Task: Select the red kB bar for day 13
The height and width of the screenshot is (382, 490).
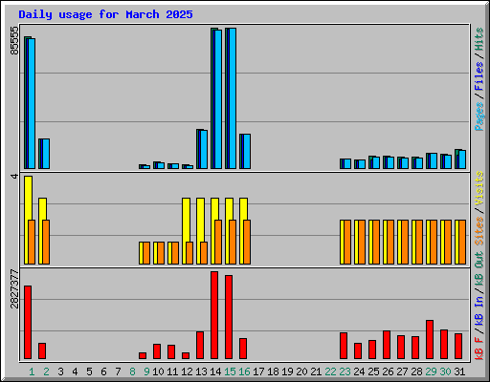Action: click(200, 346)
